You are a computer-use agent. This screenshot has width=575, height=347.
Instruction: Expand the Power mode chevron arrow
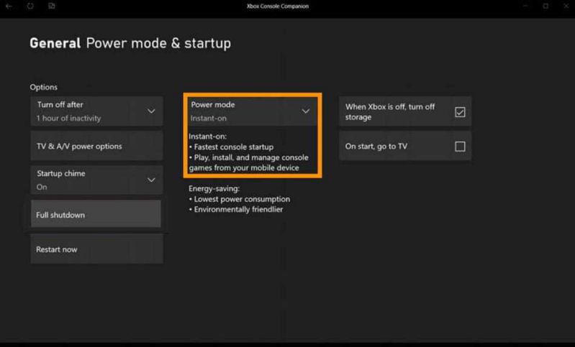pyautogui.click(x=305, y=111)
